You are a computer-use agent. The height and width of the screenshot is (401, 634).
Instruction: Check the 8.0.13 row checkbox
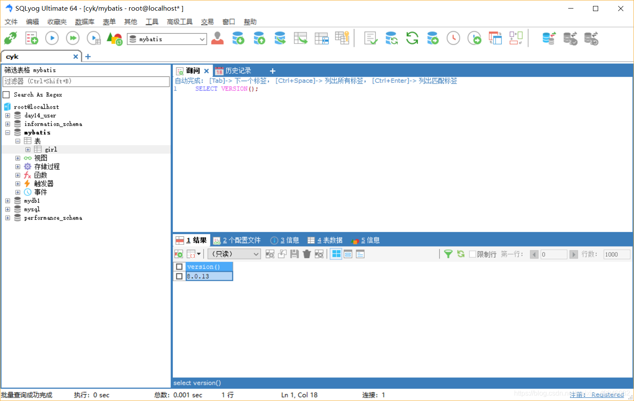pos(179,276)
